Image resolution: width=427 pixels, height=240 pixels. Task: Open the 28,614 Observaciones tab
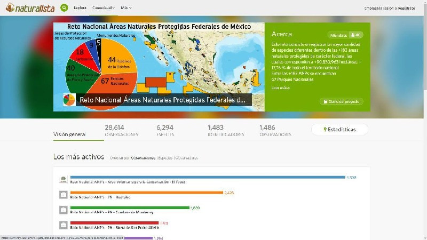coord(122,131)
